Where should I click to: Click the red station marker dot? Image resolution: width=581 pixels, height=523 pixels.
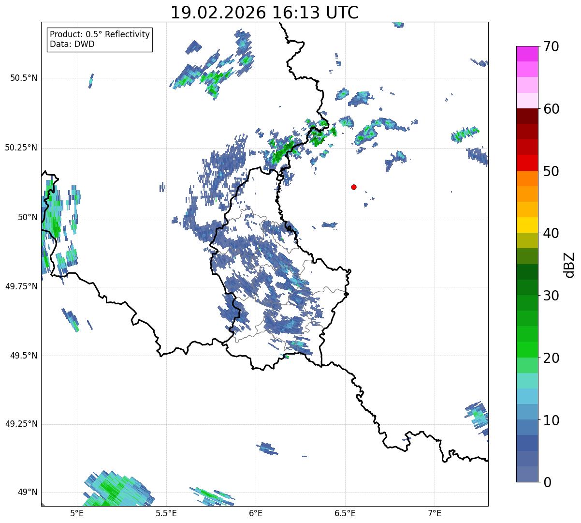coord(354,187)
